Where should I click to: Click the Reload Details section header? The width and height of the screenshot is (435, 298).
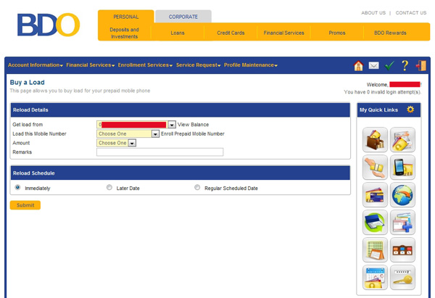point(181,110)
